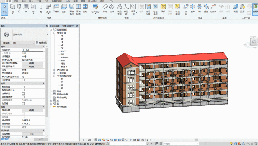This screenshot has width=258, height=146.
Task: Click the 编辑类型 button
Action: coord(41,43)
